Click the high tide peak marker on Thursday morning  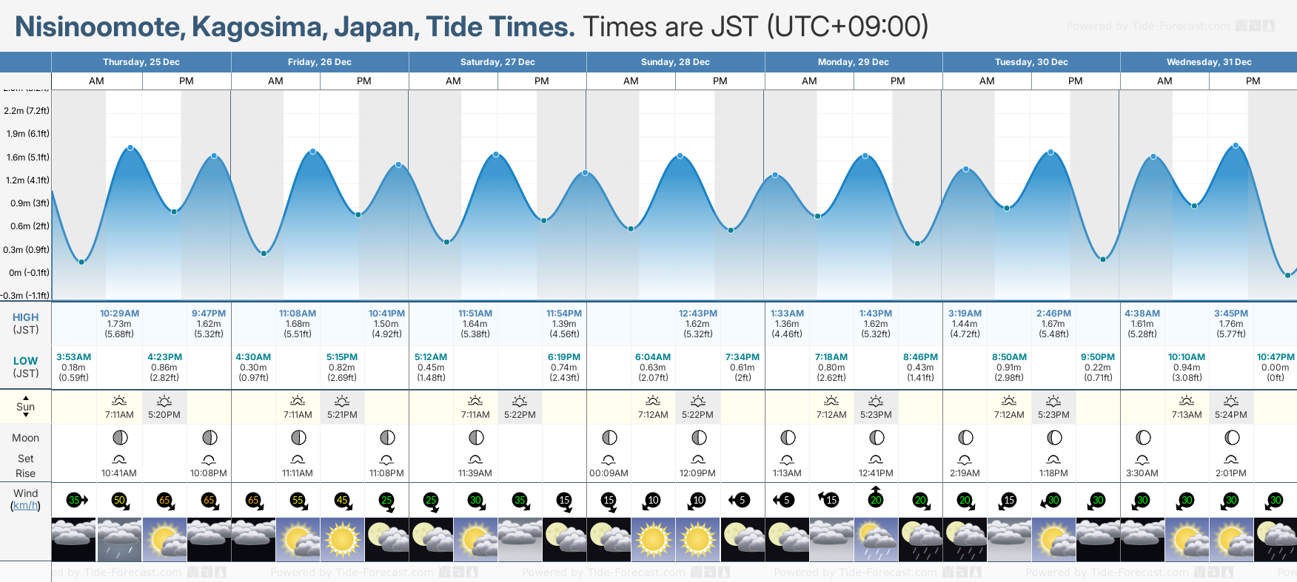pyautogui.click(x=131, y=148)
